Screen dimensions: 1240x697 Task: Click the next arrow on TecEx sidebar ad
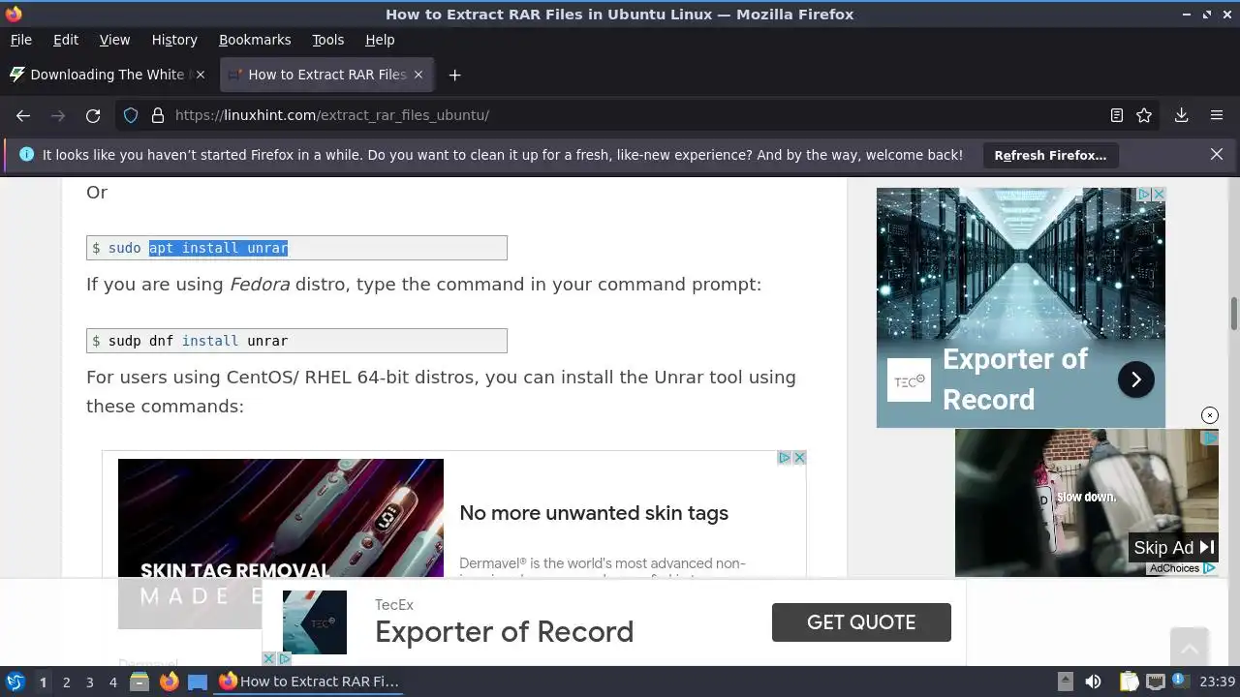(1136, 379)
